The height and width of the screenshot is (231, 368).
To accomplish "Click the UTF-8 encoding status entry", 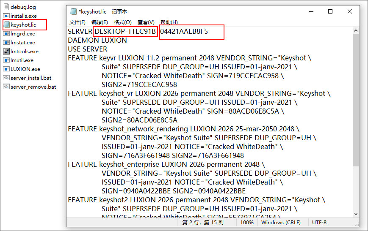I will [319, 222].
